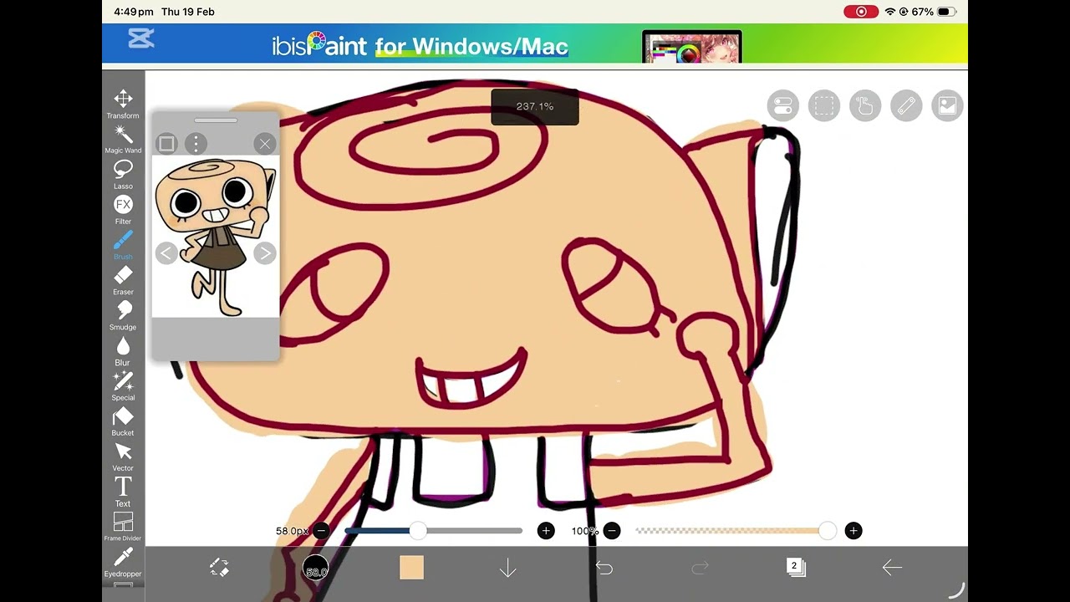Close the reference window
This screenshot has width=1070, height=602.
[265, 144]
